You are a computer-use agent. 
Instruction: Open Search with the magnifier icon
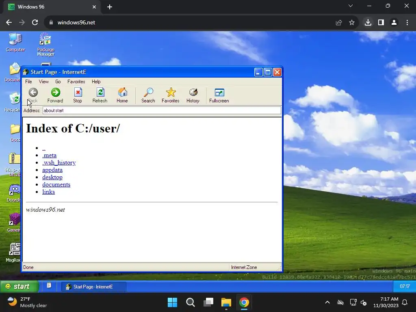pyautogui.click(x=148, y=95)
